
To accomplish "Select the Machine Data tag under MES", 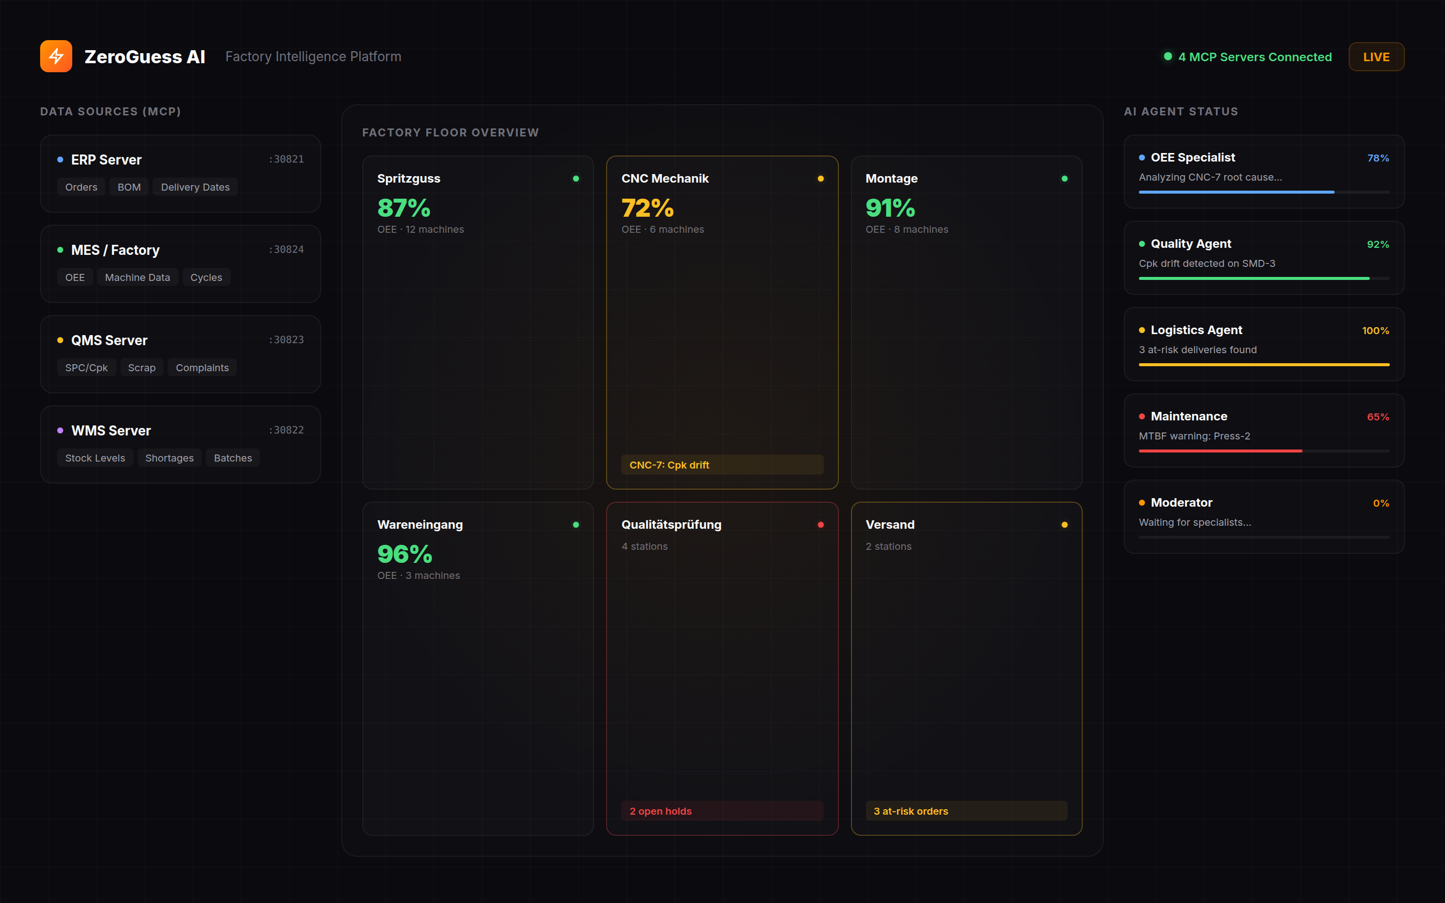I will pyautogui.click(x=137, y=277).
